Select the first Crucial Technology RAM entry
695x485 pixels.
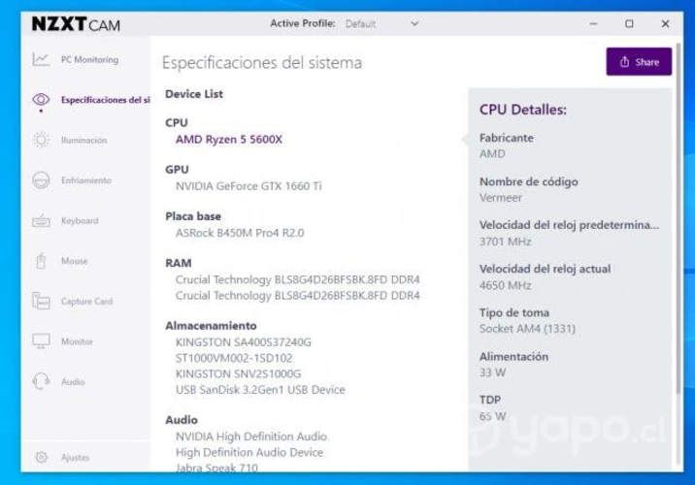tap(297, 279)
